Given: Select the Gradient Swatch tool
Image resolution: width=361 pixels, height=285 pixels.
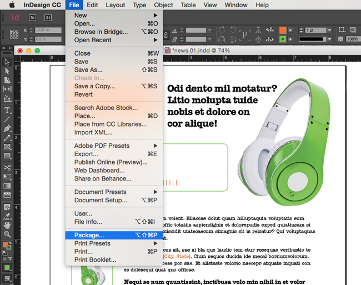Looking at the screenshot, I should (7, 186).
